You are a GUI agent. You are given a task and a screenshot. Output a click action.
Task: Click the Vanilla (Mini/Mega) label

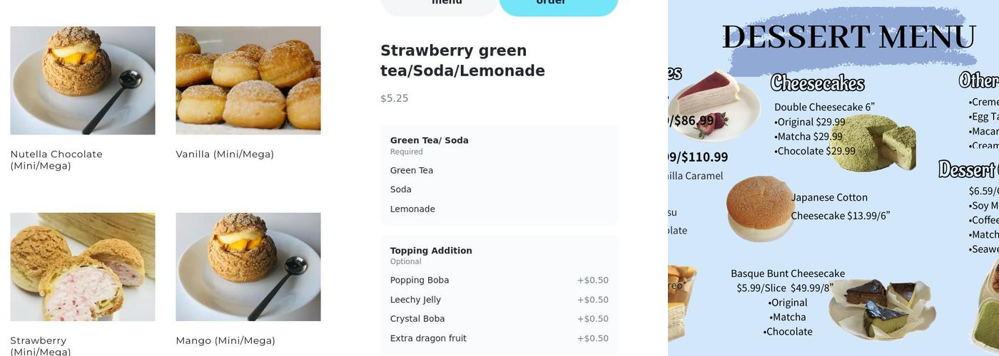tap(225, 154)
